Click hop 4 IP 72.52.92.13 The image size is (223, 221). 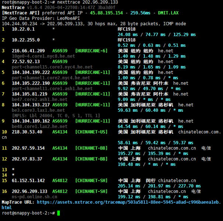[x=26, y=62]
